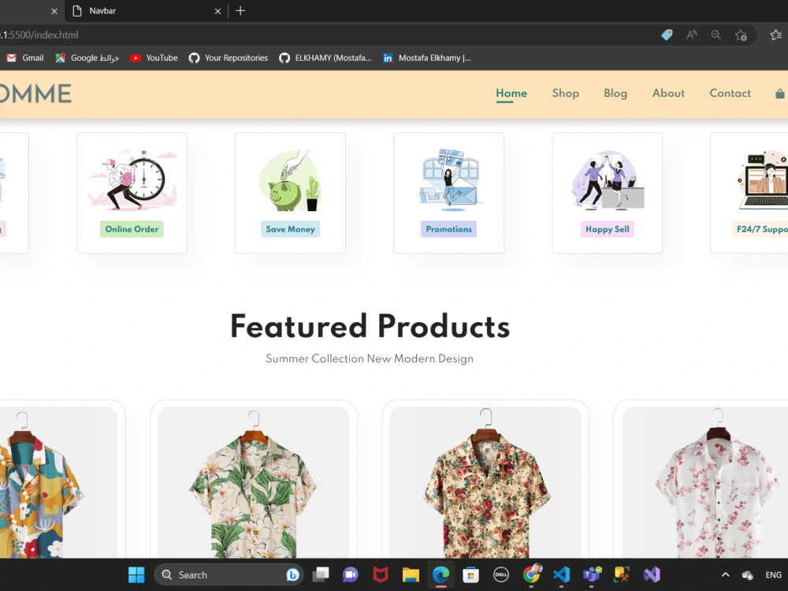Screen dimensions: 788x591
Task: Open Microsoft Store from the taskbar
Action: coord(470,574)
